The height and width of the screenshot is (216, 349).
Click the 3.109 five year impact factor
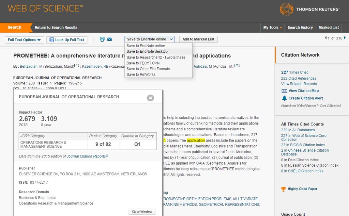(49, 119)
